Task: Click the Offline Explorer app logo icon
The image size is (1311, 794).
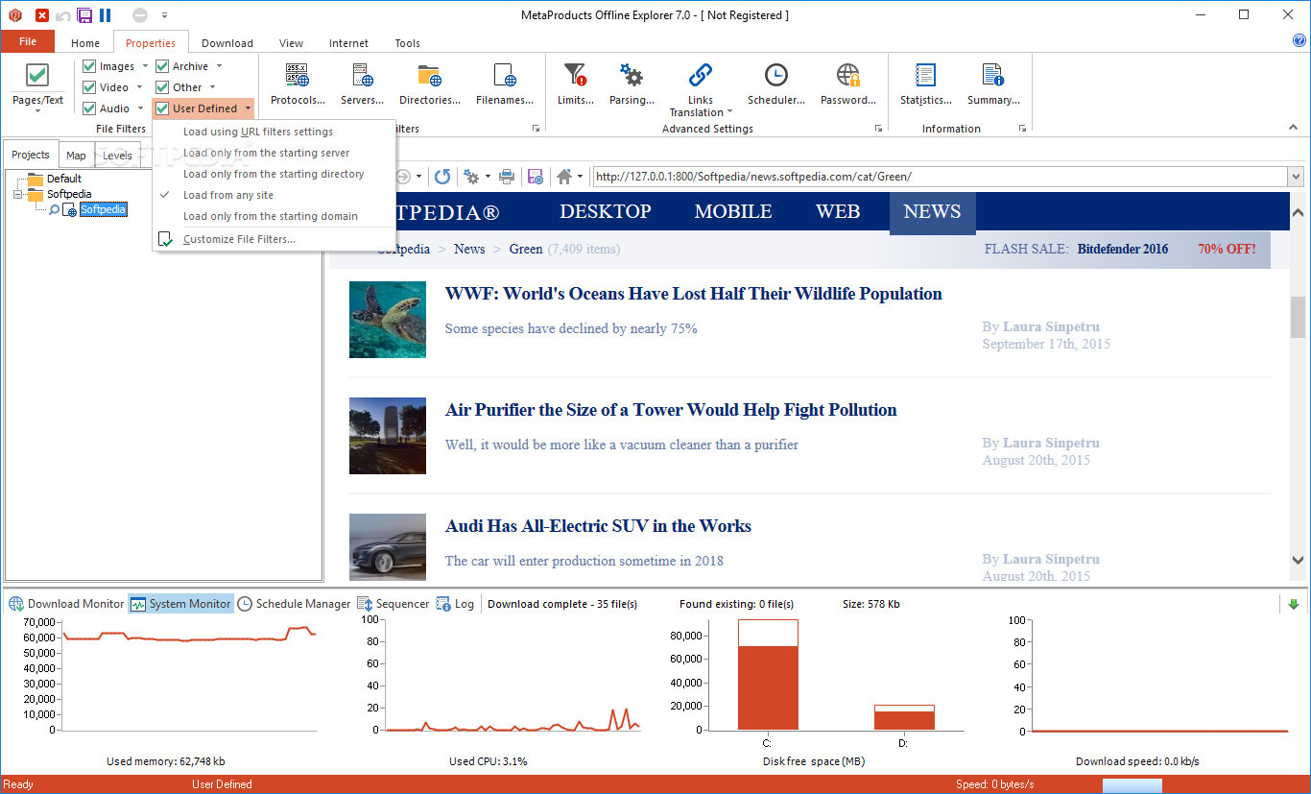Action: click(14, 14)
